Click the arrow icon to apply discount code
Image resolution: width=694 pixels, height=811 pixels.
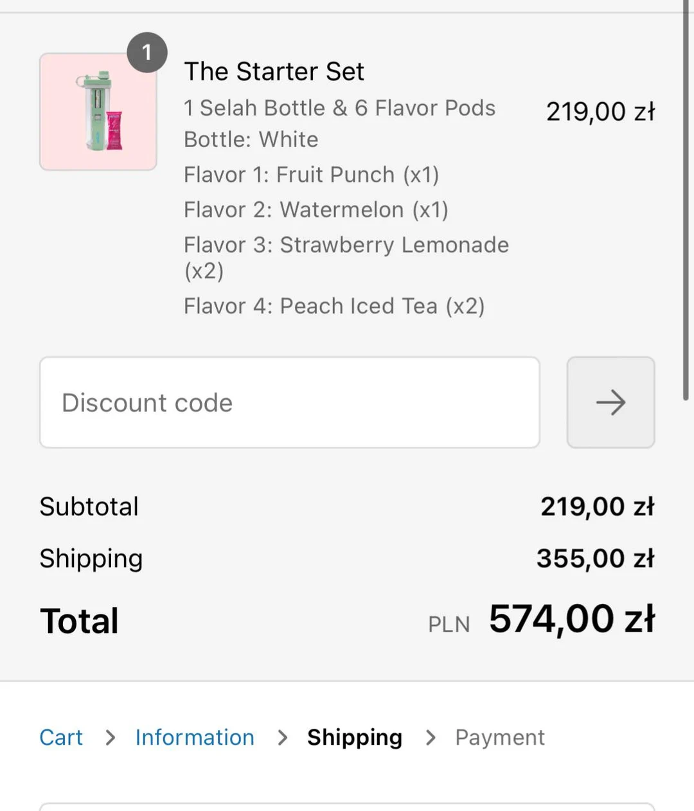[x=610, y=402]
